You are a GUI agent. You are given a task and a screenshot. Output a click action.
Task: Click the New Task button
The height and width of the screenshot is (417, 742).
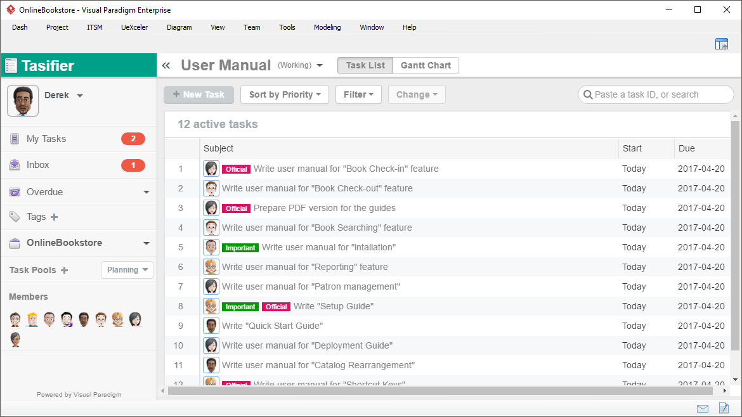[199, 94]
